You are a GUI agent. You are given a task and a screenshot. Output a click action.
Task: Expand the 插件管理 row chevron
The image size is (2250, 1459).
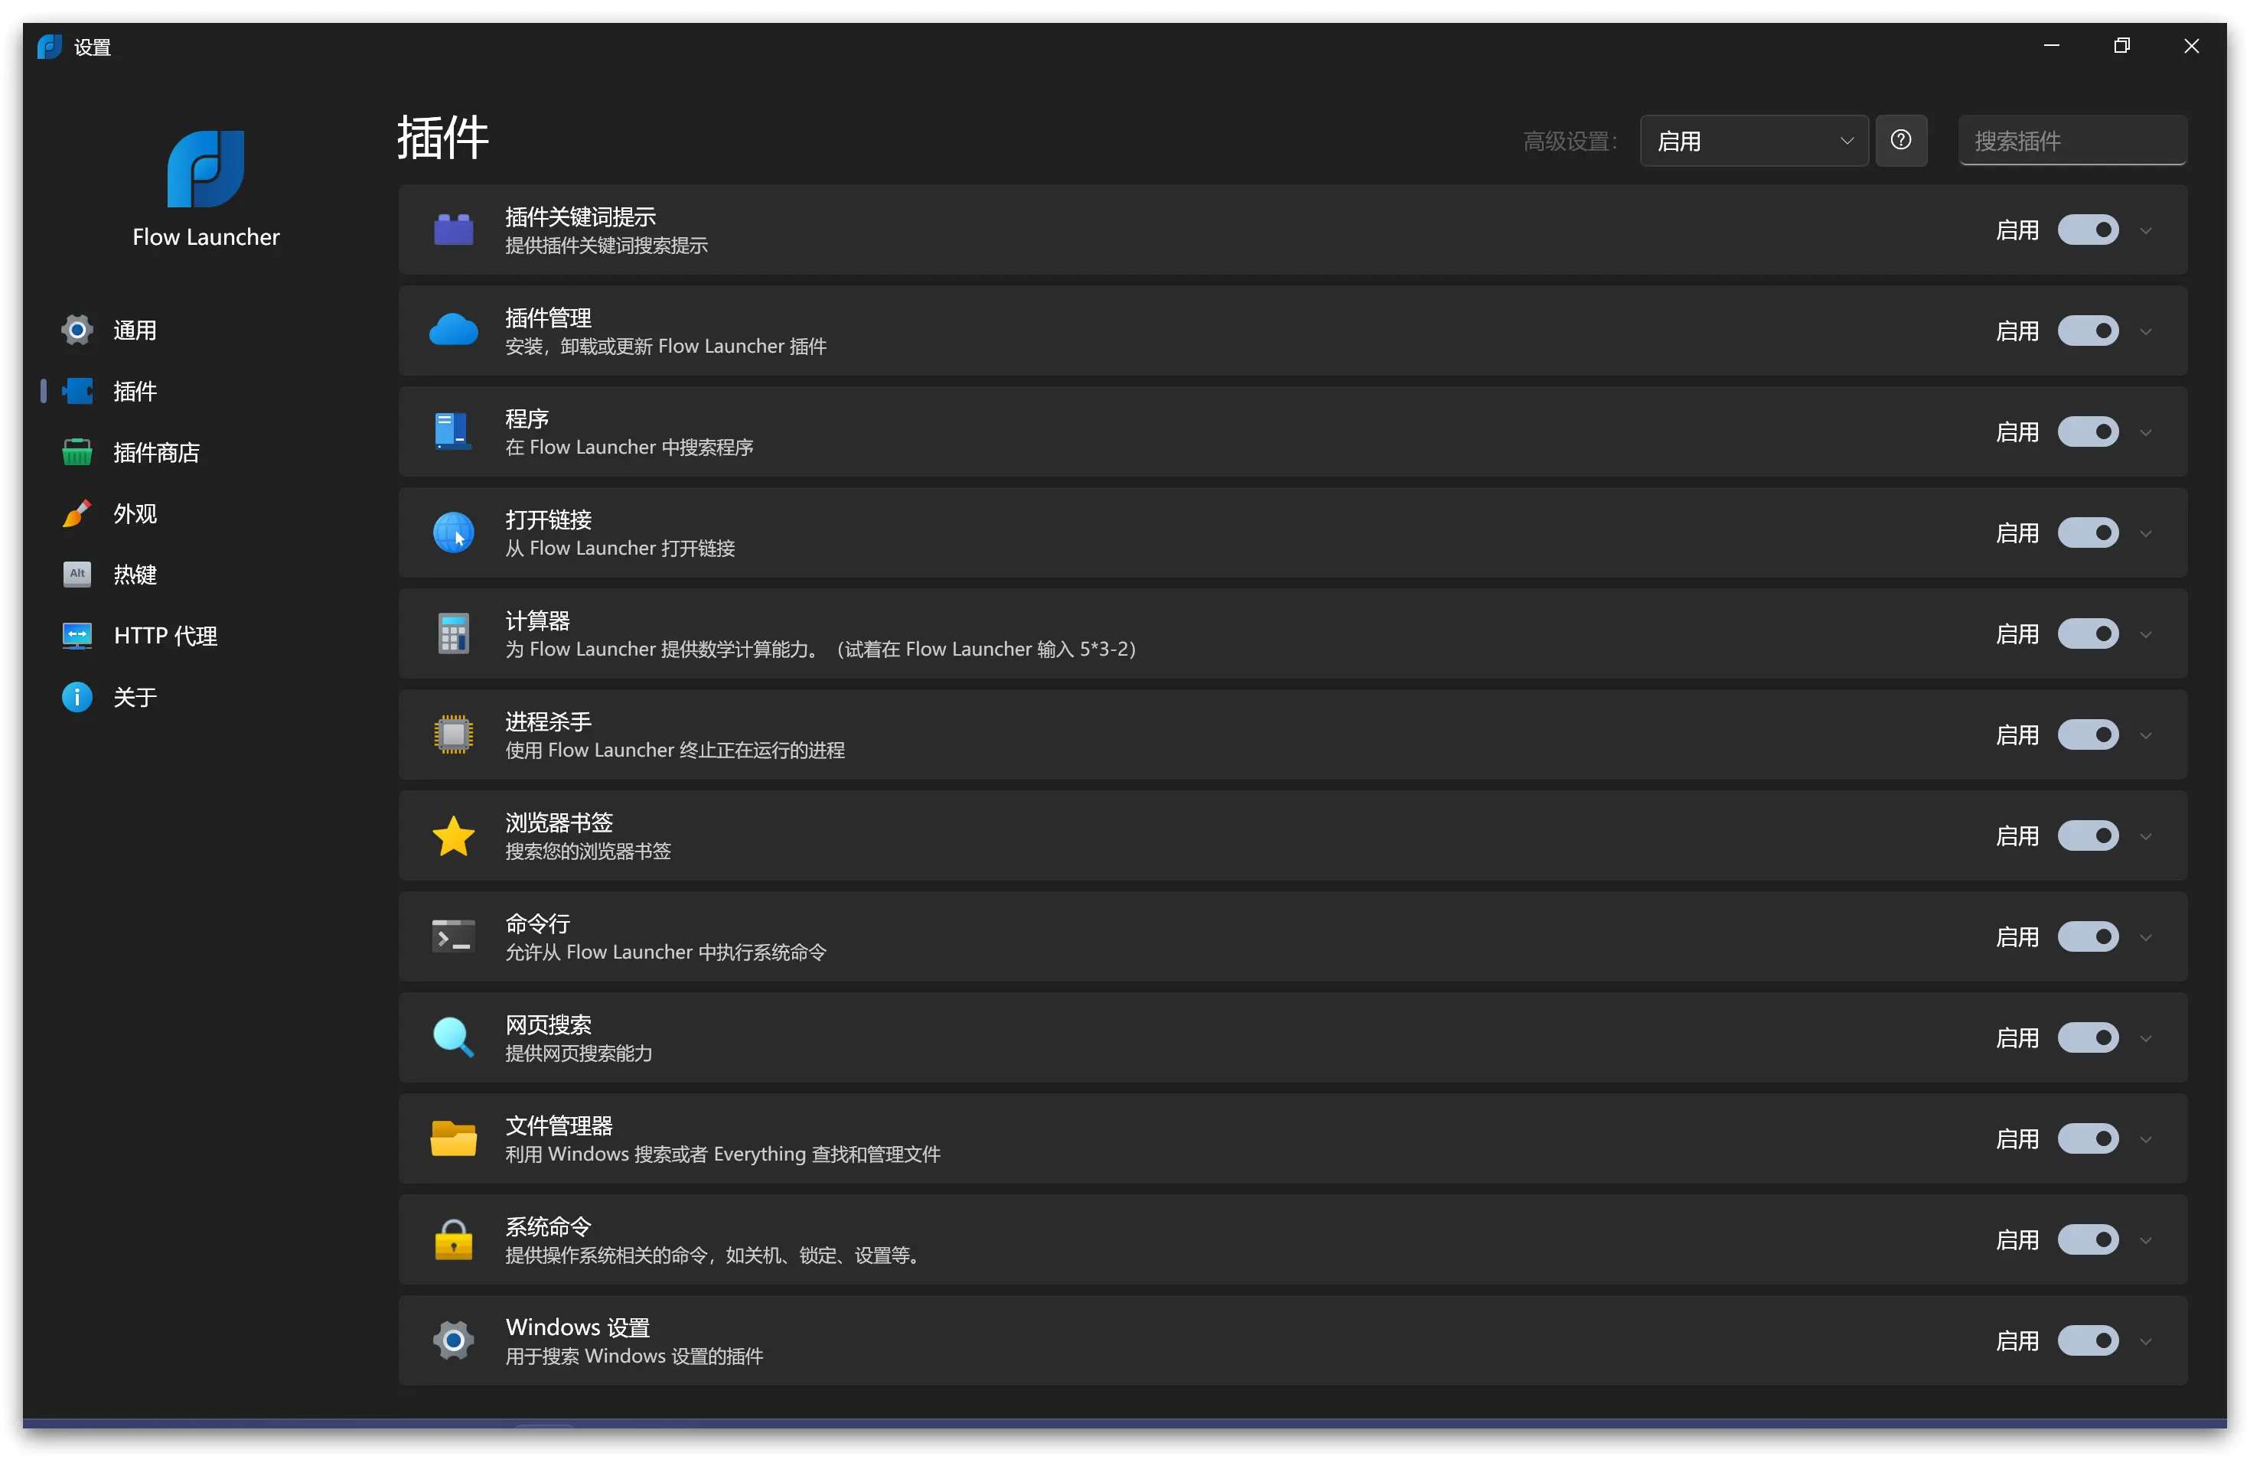coord(2145,332)
